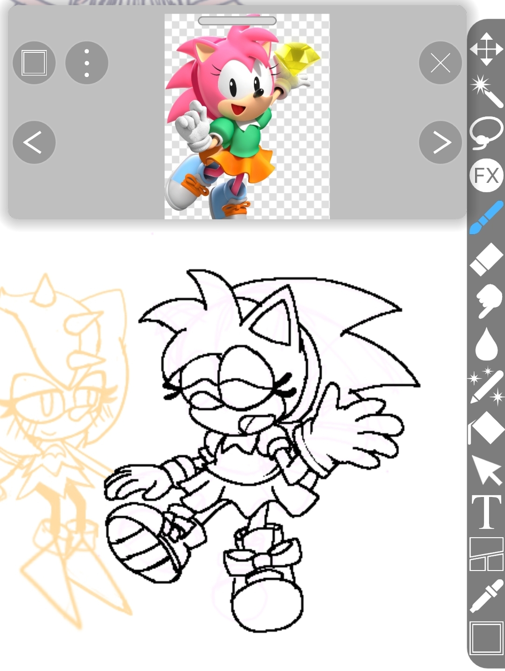Choose the Special sparkle pen tool
Image resolution: width=505 pixels, height=671 pixels.
point(486,386)
